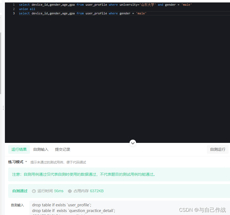Click the 'male' string on line 3
Screen dimensions: 230x215
pyautogui.click(x=141, y=13)
